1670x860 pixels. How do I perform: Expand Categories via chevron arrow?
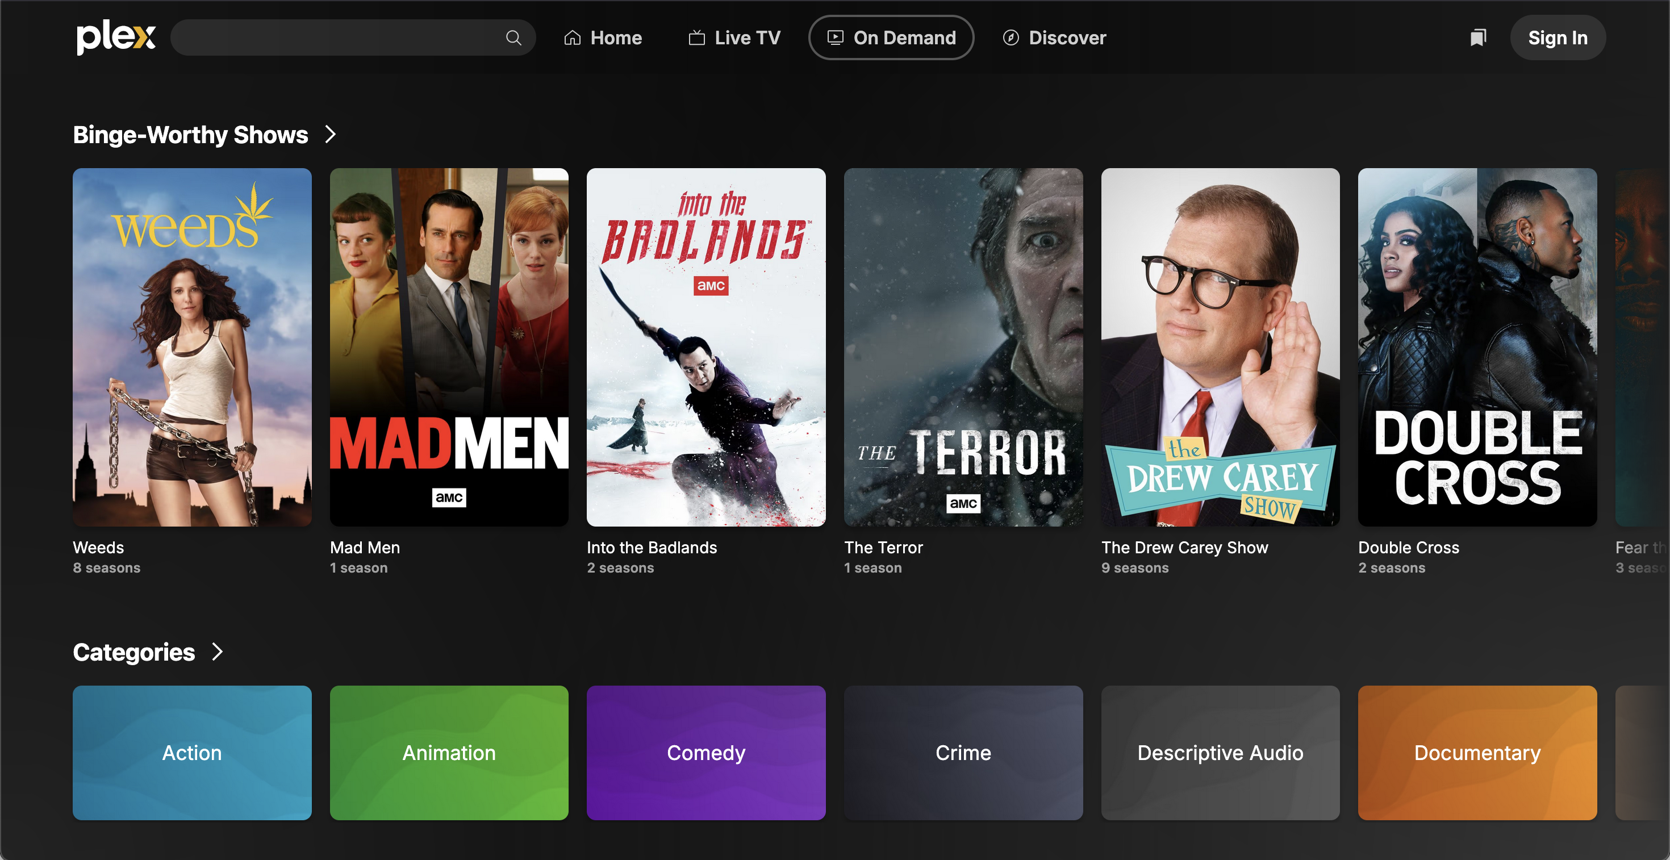(x=218, y=652)
